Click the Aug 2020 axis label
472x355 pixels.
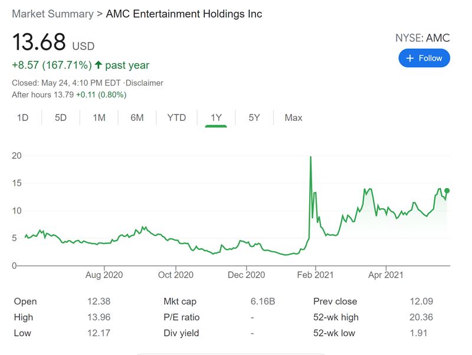click(104, 275)
